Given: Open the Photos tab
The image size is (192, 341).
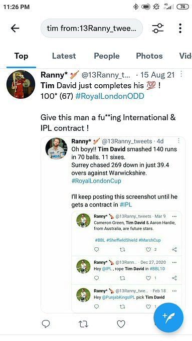Looking at the screenshot, I should click(x=149, y=56).
